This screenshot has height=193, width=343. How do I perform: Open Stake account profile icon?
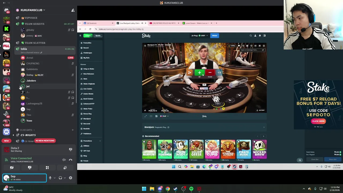tap(255, 36)
